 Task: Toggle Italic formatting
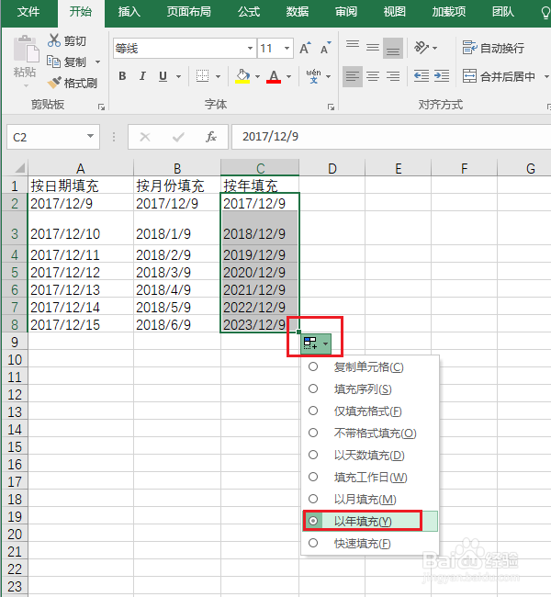pyautogui.click(x=142, y=76)
